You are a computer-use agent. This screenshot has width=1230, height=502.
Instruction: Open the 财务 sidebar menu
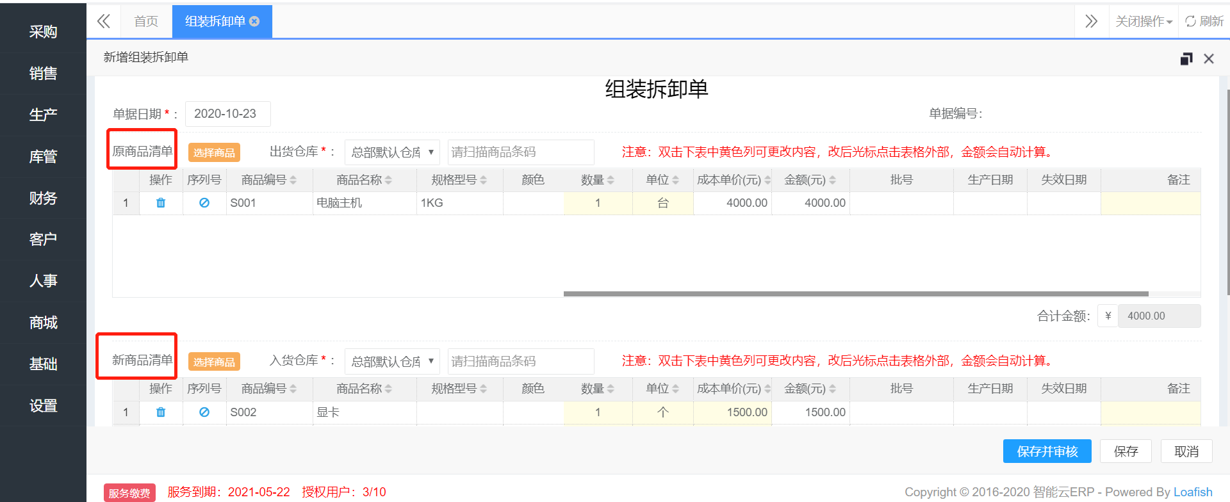(x=43, y=198)
